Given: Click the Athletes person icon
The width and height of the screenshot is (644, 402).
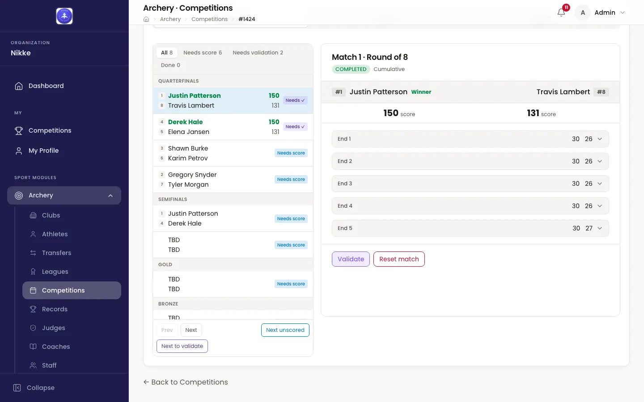Looking at the screenshot, I should pyautogui.click(x=33, y=234).
